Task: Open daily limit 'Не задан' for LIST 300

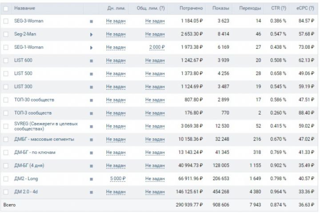Action: [116, 87]
